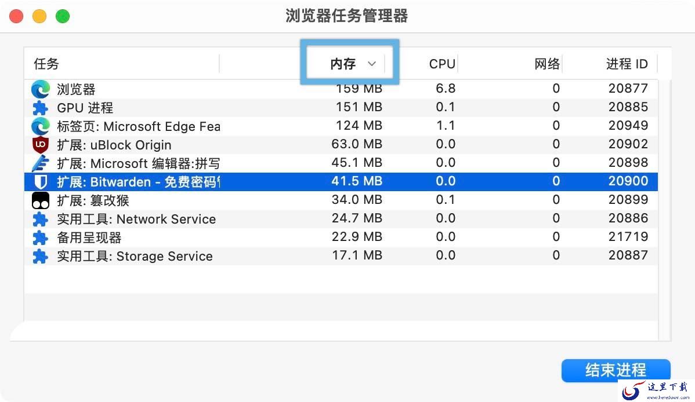Select 扩展: uBlock Origin task
The image size is (695, 402).
(x=114, y=145)
